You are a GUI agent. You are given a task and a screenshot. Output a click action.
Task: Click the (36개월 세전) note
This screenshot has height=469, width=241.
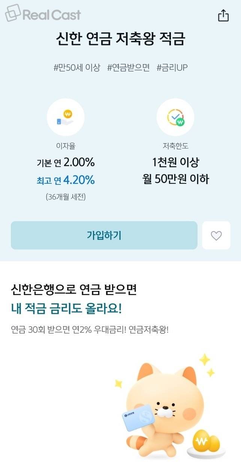pyautogui.click(x=66, y=197)
